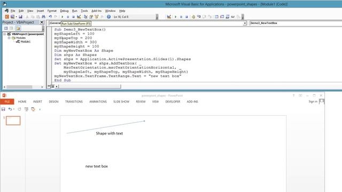Click Save icon in PowerPoint quick access

pyautogui.click(x=3, y=109)
